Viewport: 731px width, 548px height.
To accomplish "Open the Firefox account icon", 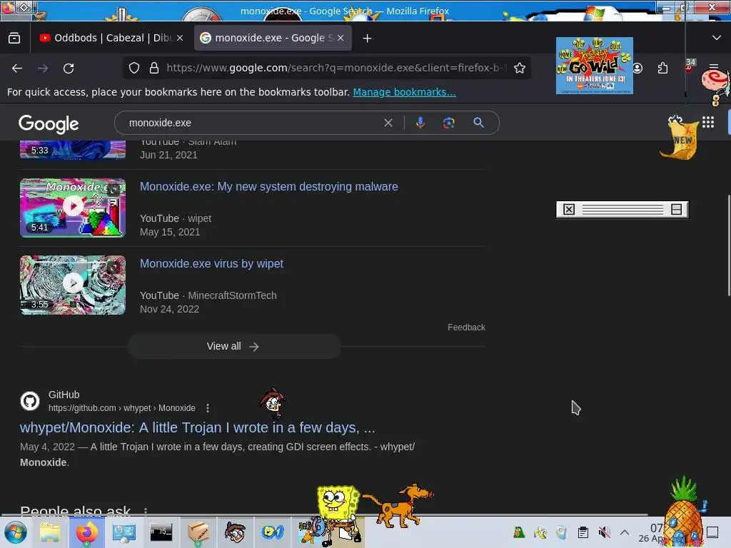I will click(x=637, y=68).
